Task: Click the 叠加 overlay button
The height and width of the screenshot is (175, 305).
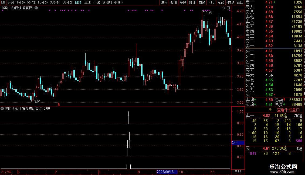Action: click(x=174, y=2)
